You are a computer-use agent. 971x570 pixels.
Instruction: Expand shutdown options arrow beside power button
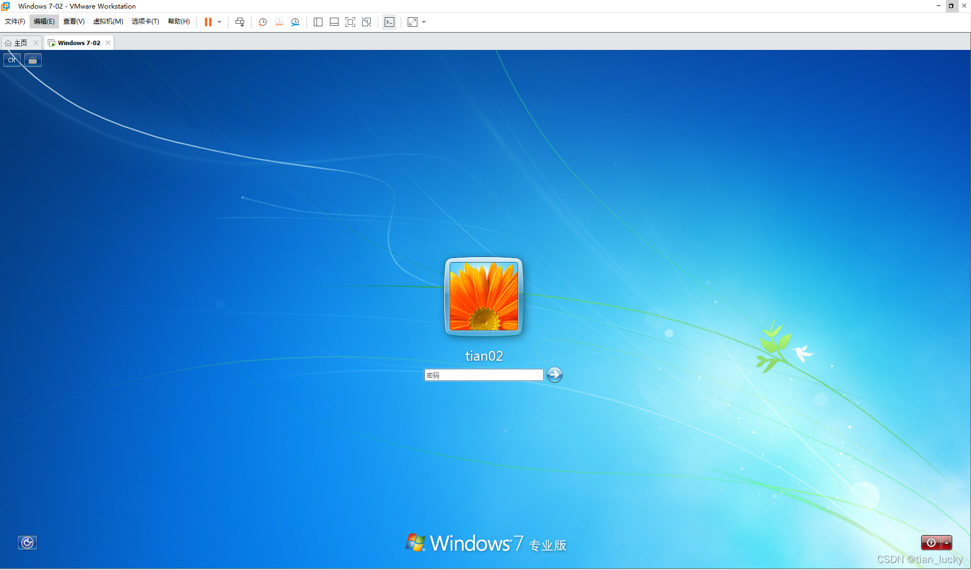click(x=946, y=543)
